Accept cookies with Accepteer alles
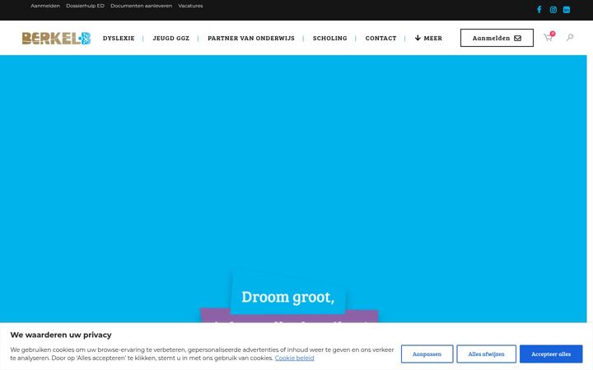This screenshot has height=370, width=593. tap(551, 354)
